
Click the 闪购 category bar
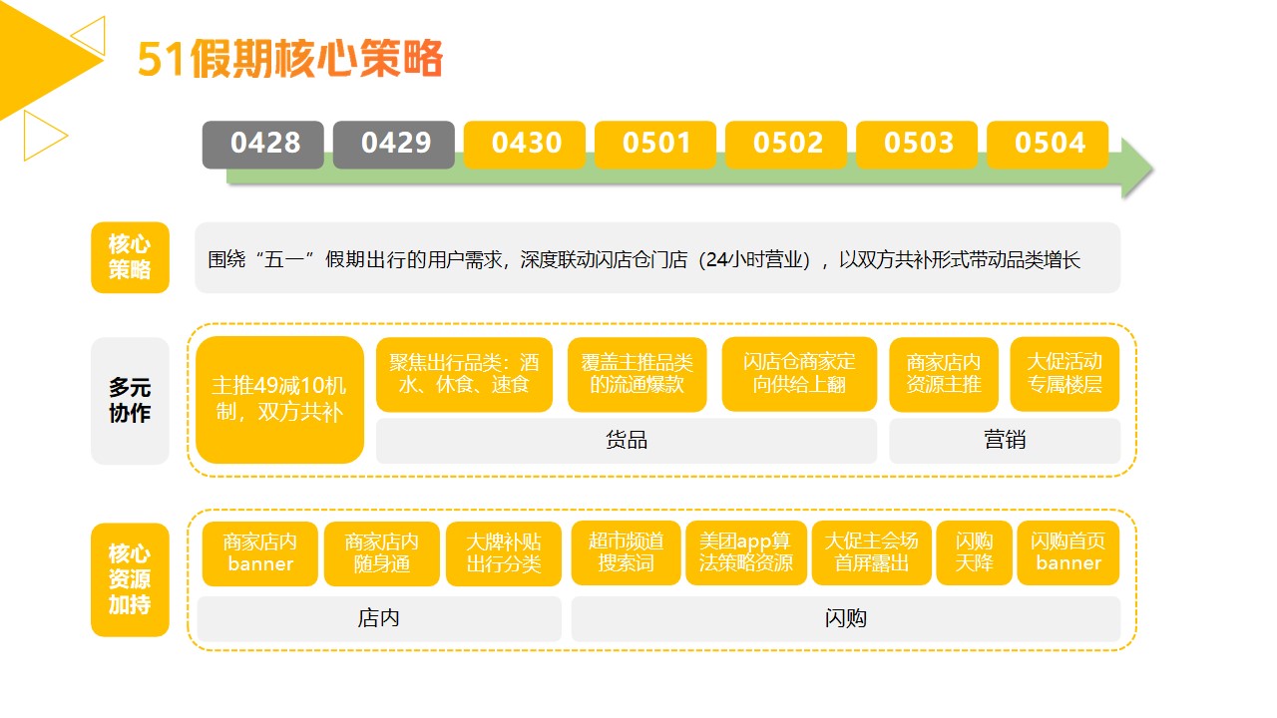point(846,618)
